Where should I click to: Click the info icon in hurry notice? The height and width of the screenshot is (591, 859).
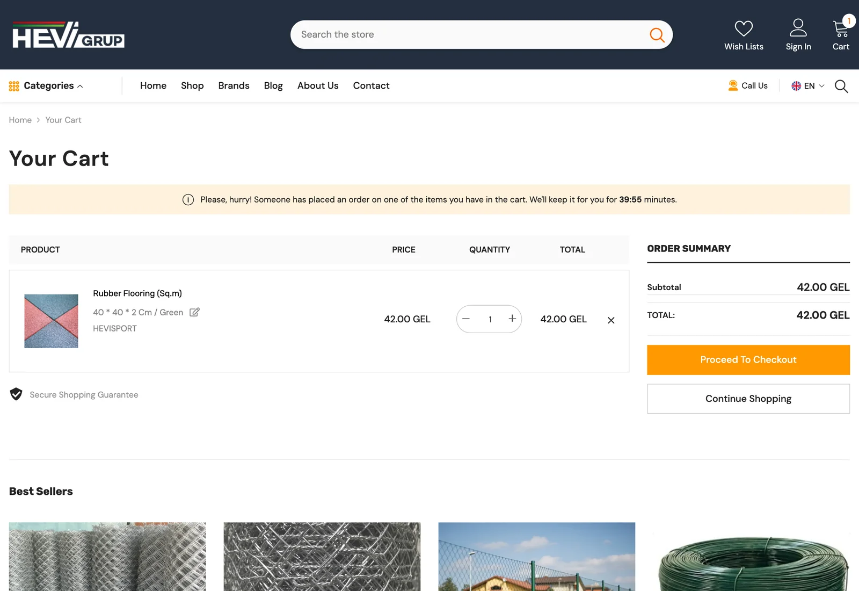click(188, 200)
